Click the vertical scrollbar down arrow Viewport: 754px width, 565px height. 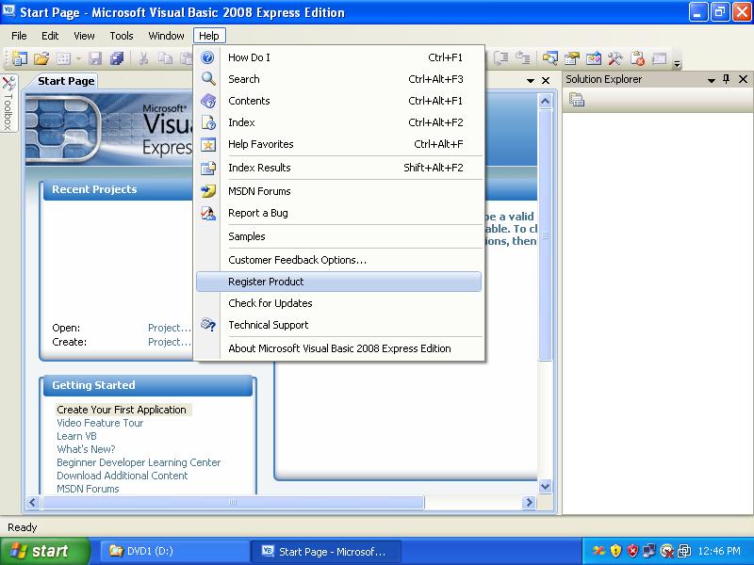(545, 486)
